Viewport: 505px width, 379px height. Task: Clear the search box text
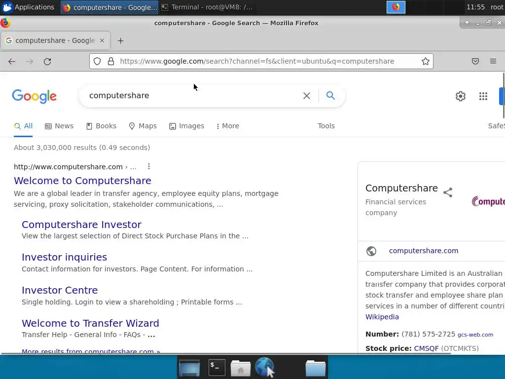click(x=307, y=96)
